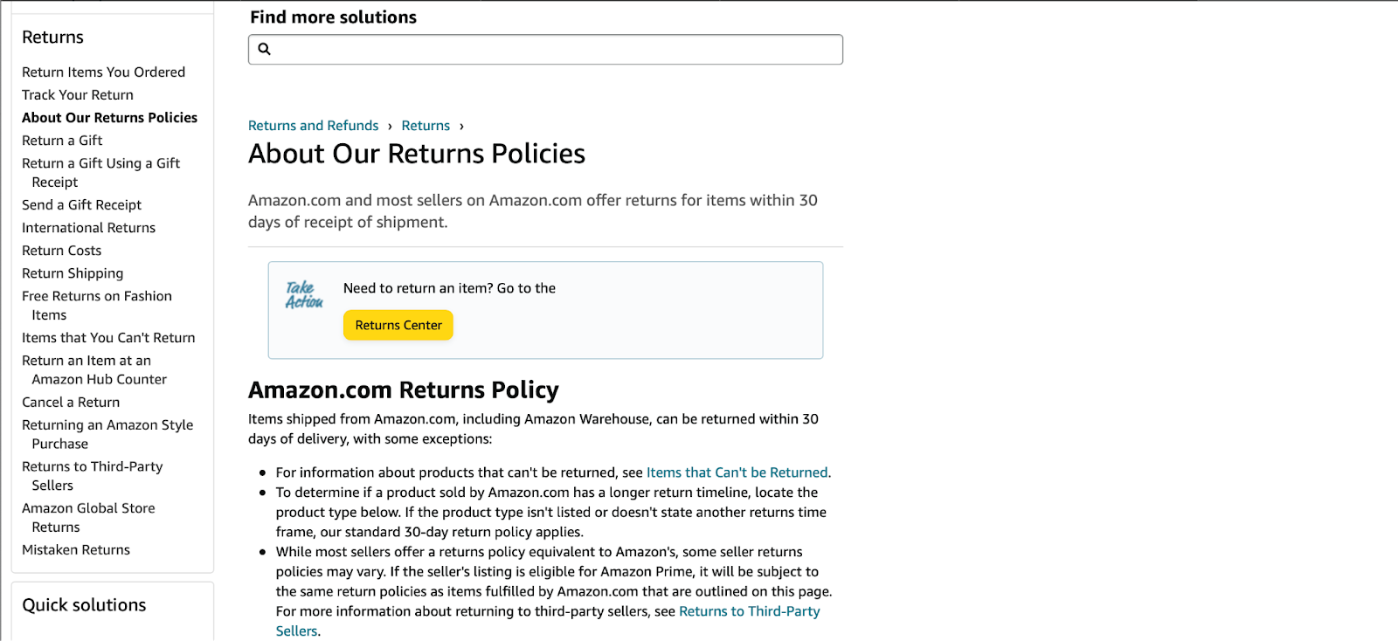
Task: Open Return Costs in the sidebar
Action: click(x=61, y=251)
